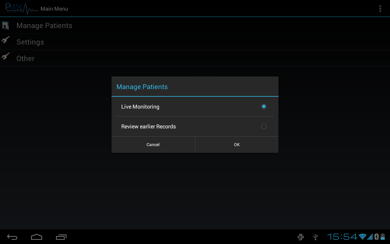Viewport: 390px width, 244px height.
Task: Select the Live Monitoring radio button
Action: tap(264, 106)
